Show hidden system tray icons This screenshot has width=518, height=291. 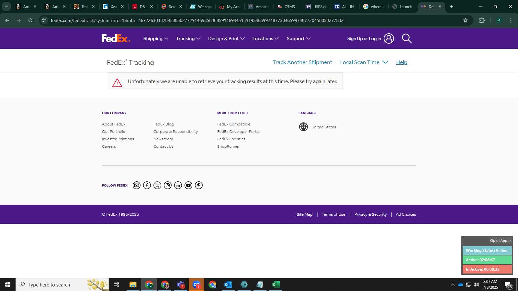(453, 285)
